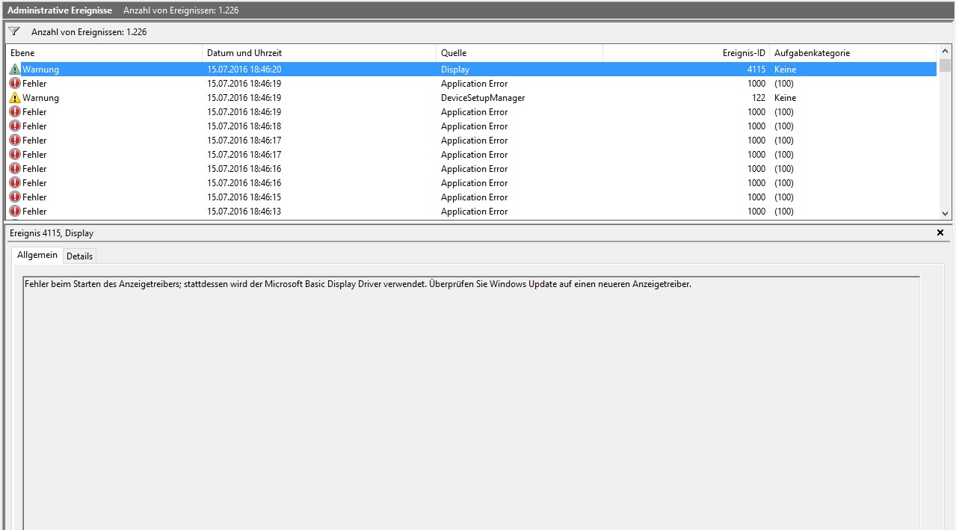Image resolution: width=956 pixels, height=530 pixels.
Task: Click Keine category in Display row
Action: (x=786, y=70)
